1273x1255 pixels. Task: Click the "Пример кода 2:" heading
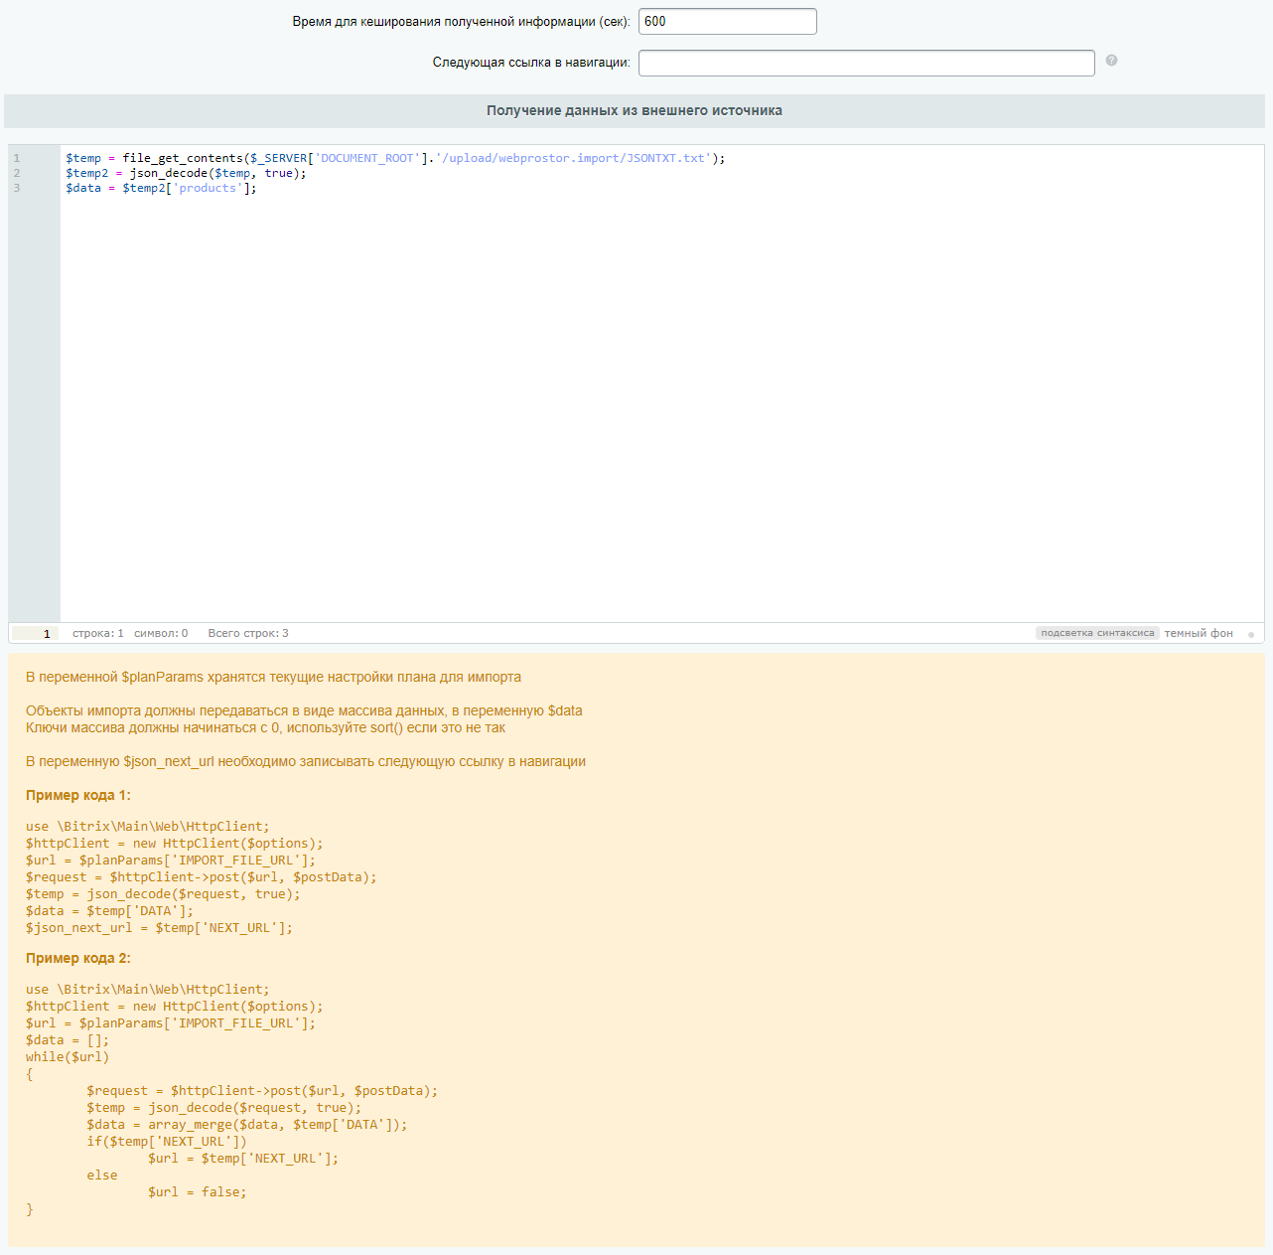[78, 958]
